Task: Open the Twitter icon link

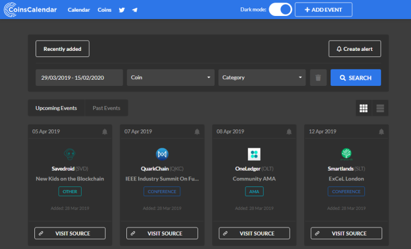Action: pos(121,10)
